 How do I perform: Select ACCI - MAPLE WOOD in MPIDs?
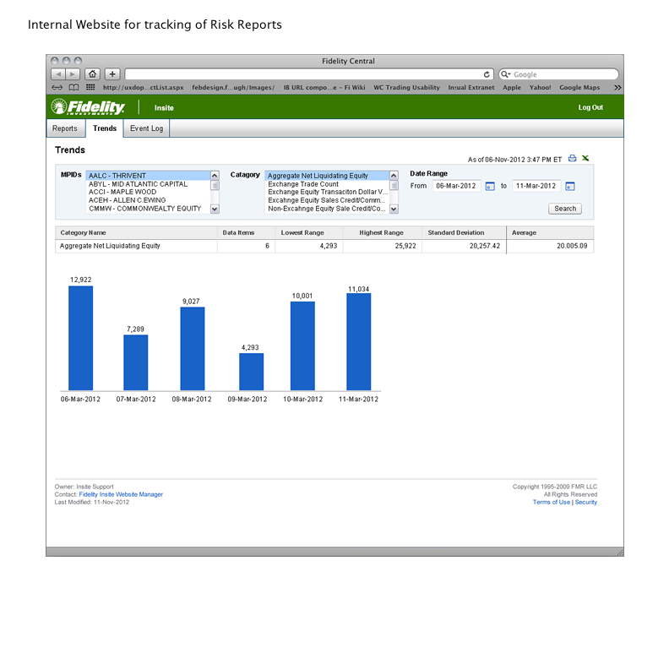click(x=122, y=192)
